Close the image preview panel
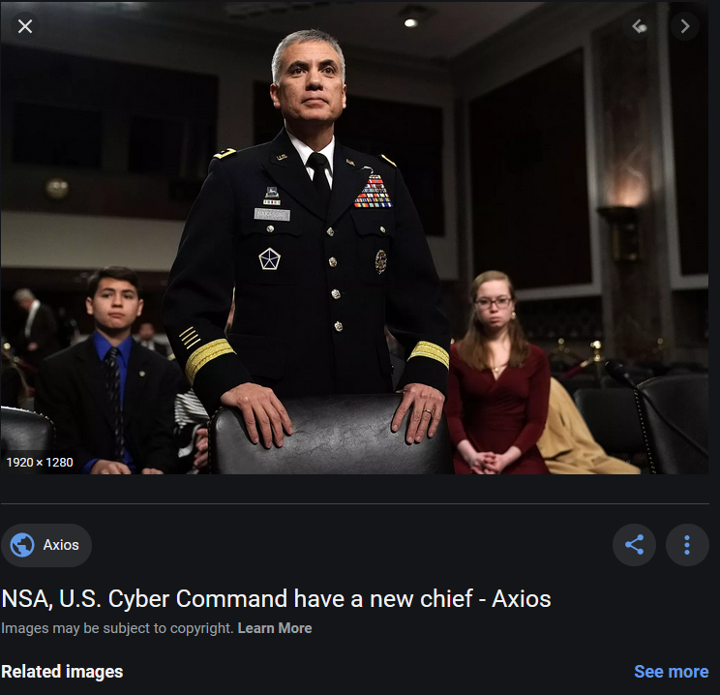 (25, 26)
